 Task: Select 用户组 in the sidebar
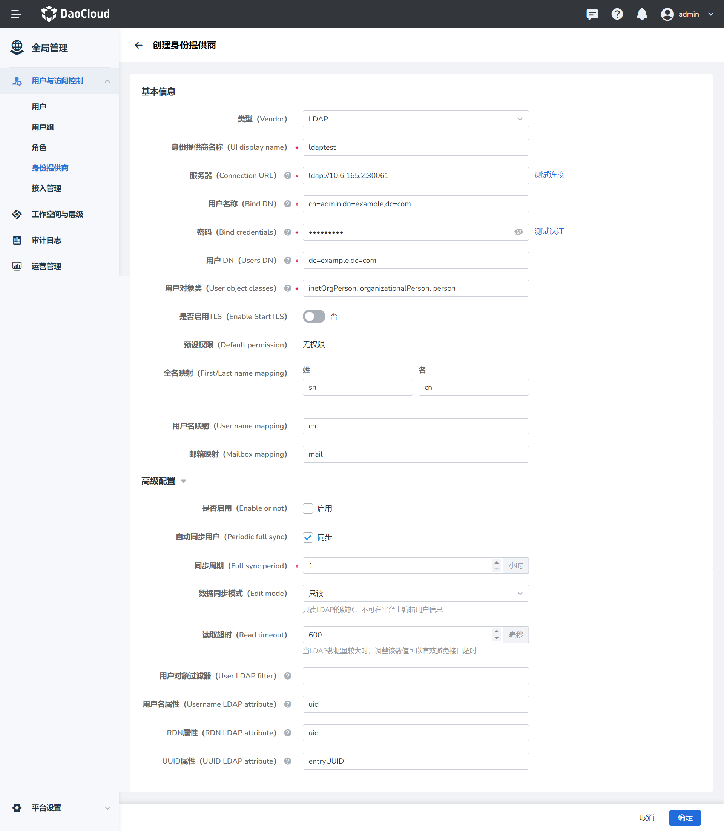[x=43, y=127]
